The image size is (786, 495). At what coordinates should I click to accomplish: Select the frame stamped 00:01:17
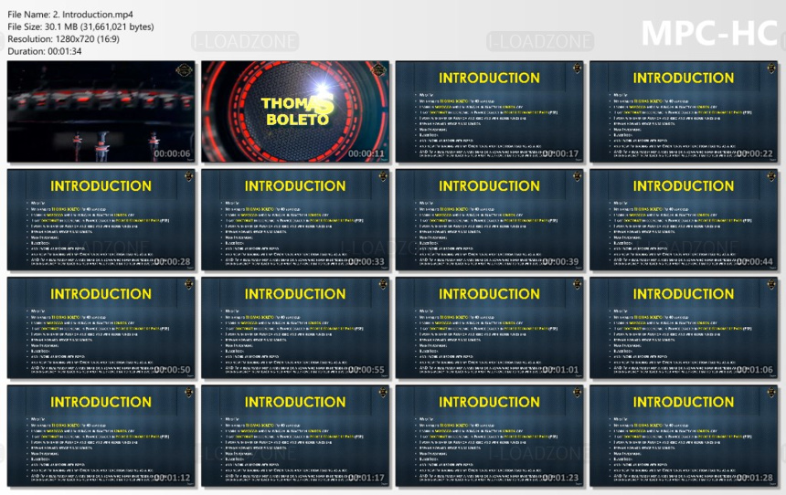(x=295, y=436)
